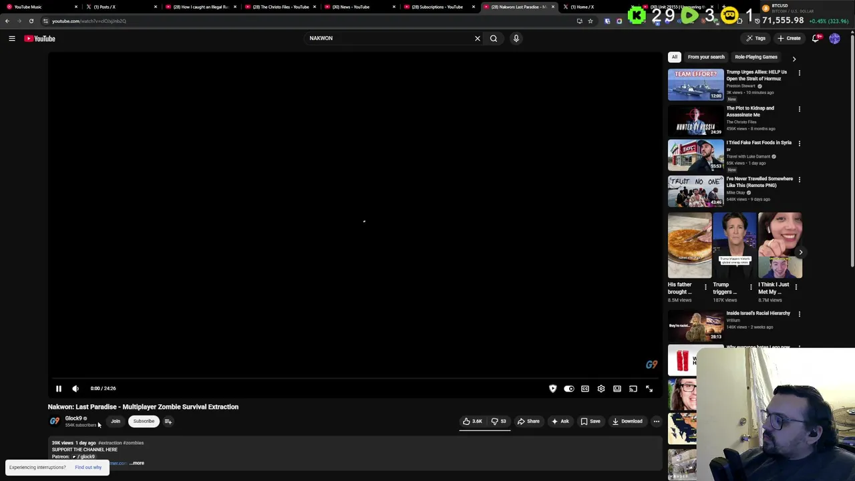Open the Tags extension button

[755, 38]
